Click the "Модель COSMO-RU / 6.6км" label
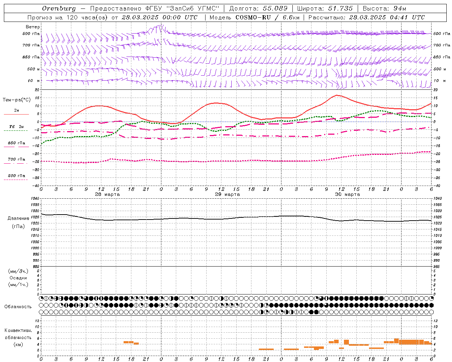 coord(255,17)
